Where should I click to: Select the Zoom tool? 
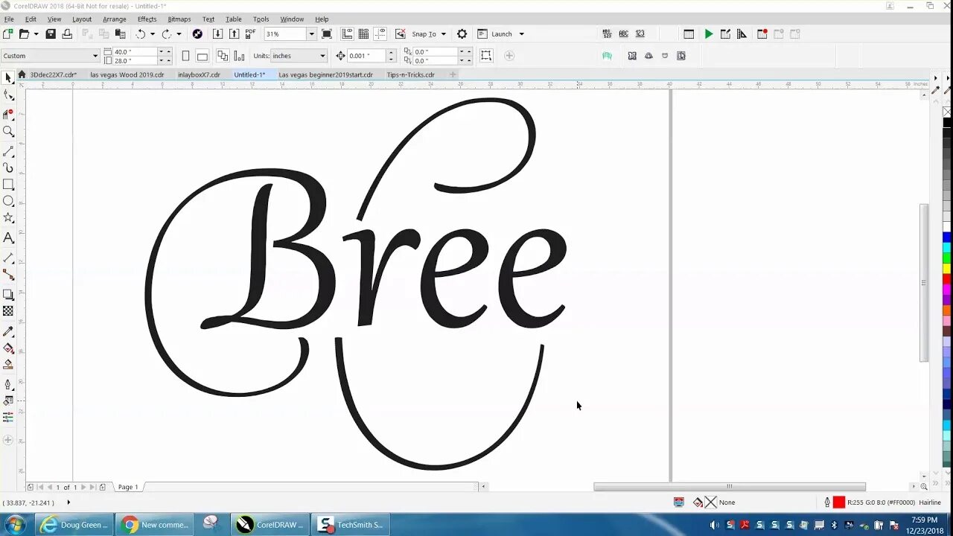click(8, 132)
